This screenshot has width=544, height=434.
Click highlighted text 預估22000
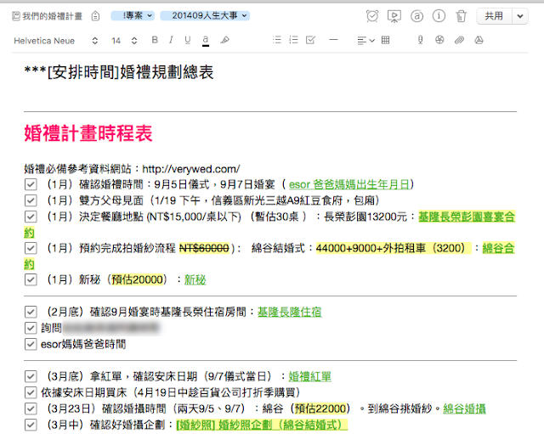pyautogui.click(x=320, y=409)
